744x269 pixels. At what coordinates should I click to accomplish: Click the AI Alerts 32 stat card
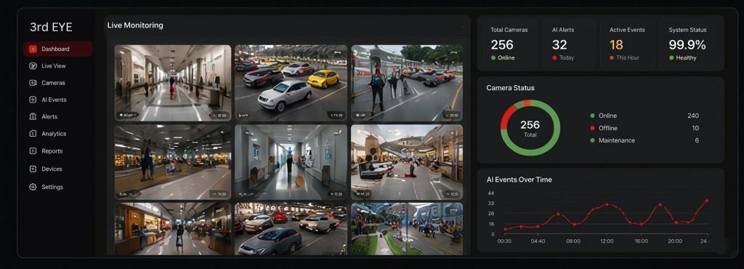click(x=568, y=44)
